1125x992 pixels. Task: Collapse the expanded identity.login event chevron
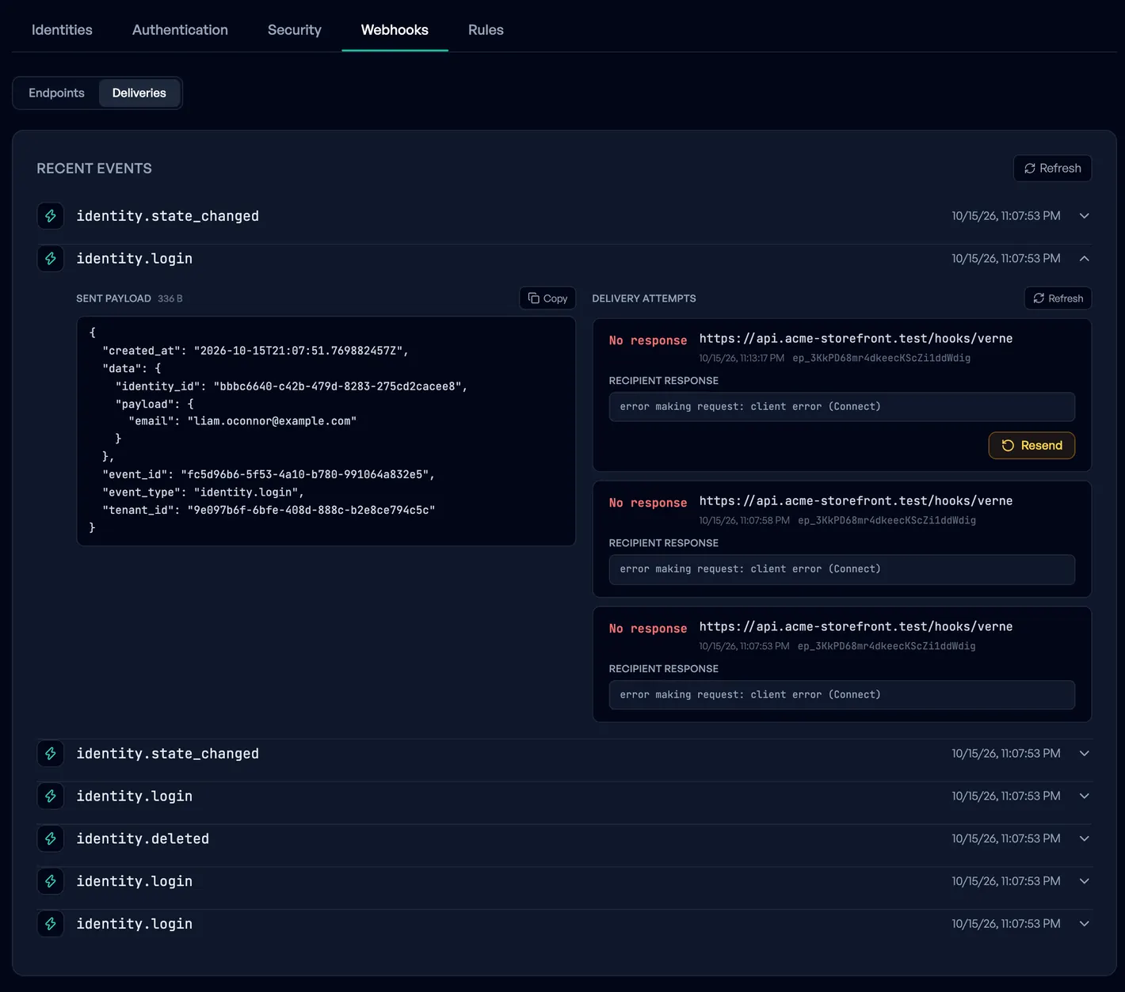tap(1085, 258)
